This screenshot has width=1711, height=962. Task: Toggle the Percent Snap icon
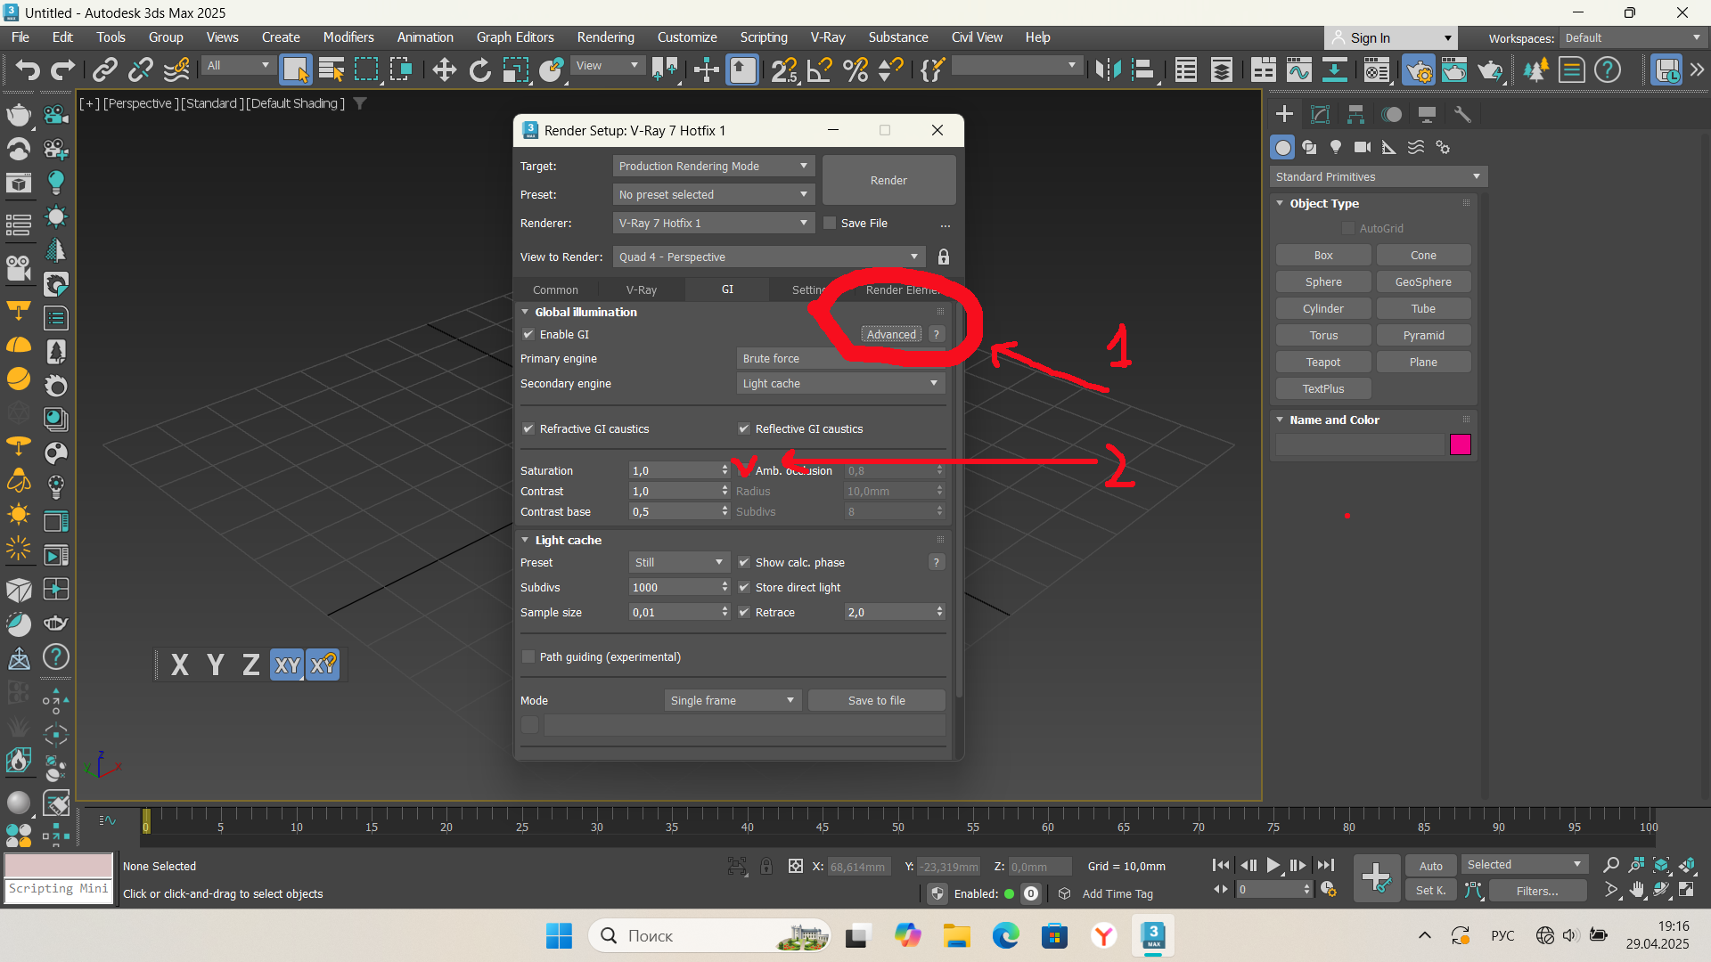[855, 69]
